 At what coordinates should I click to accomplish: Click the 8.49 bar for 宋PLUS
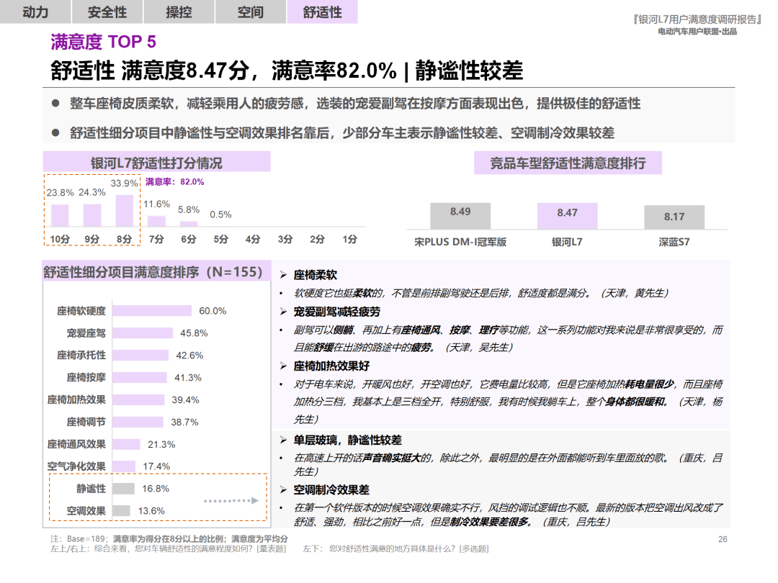(460, 216)
